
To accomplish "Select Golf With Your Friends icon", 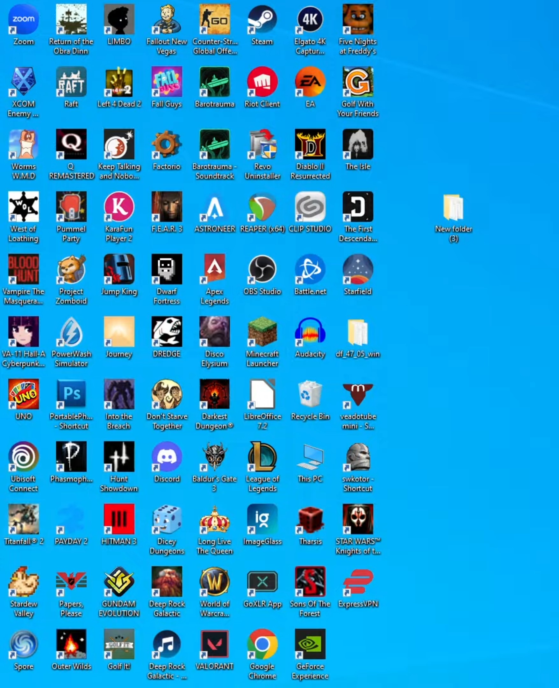I will pos(358,82).
